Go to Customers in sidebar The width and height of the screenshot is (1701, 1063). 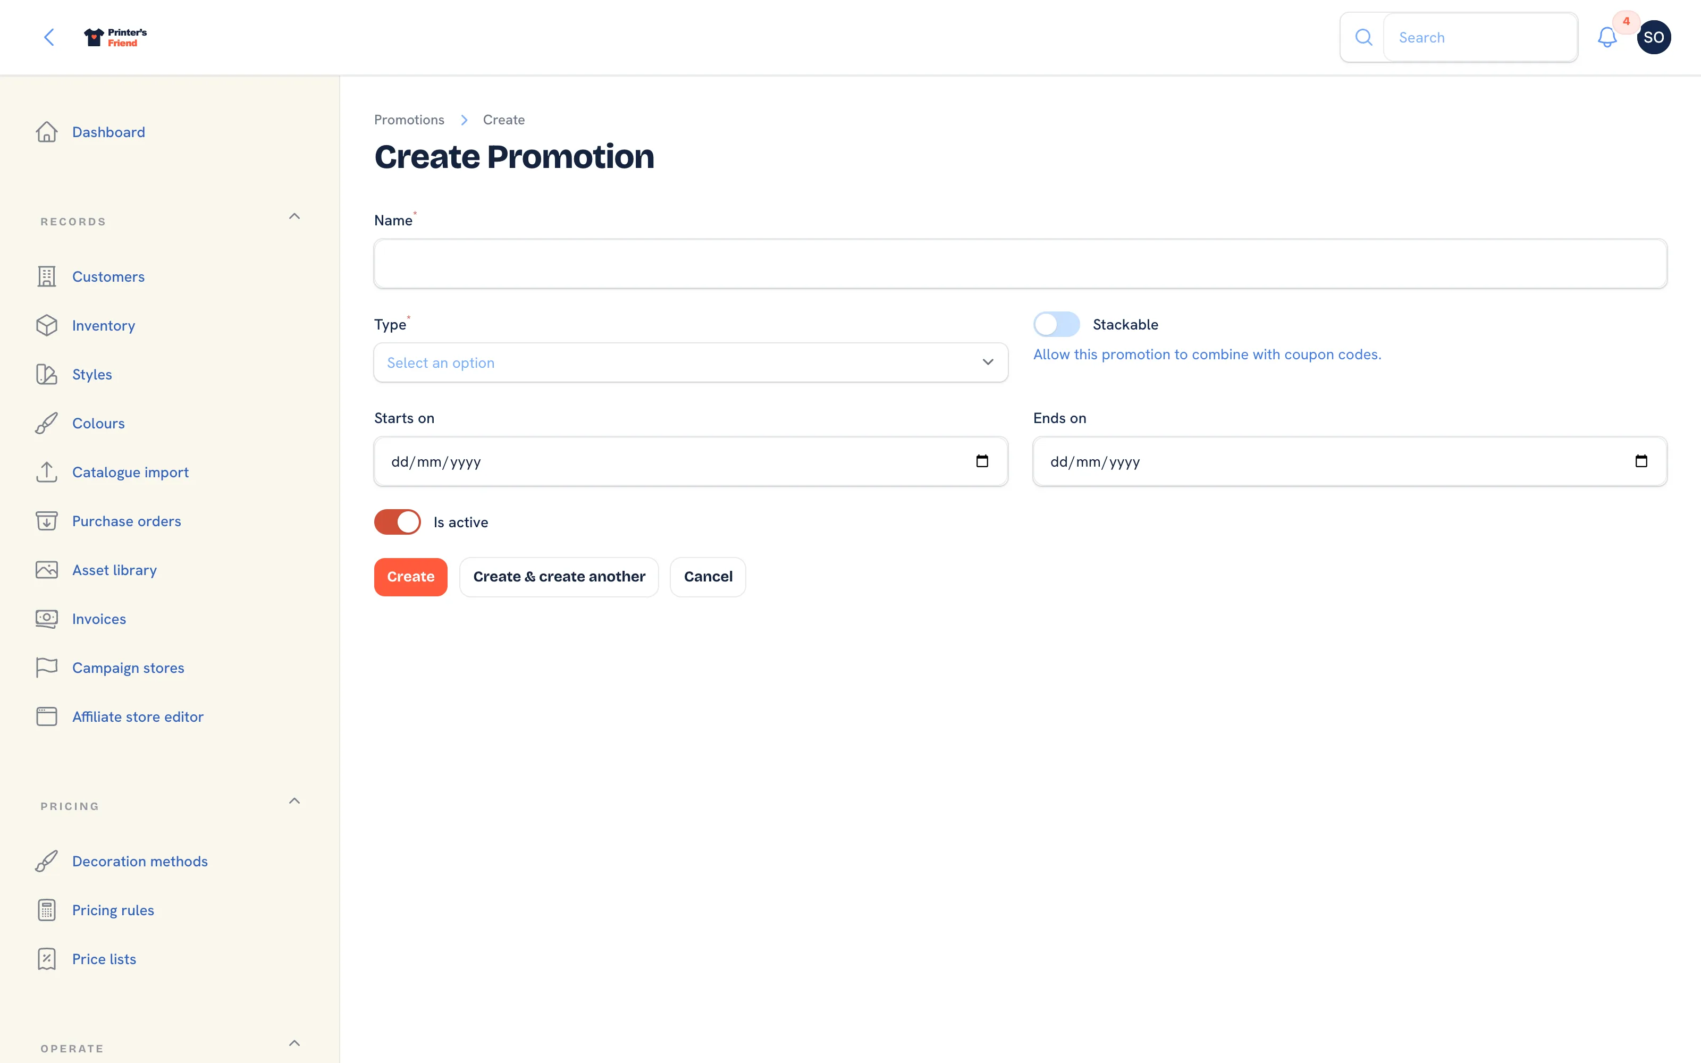point(108,276)
